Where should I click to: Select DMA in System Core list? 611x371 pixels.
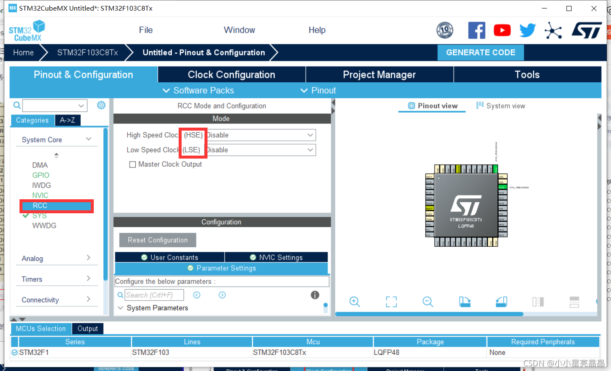click(x=40, y=165)
